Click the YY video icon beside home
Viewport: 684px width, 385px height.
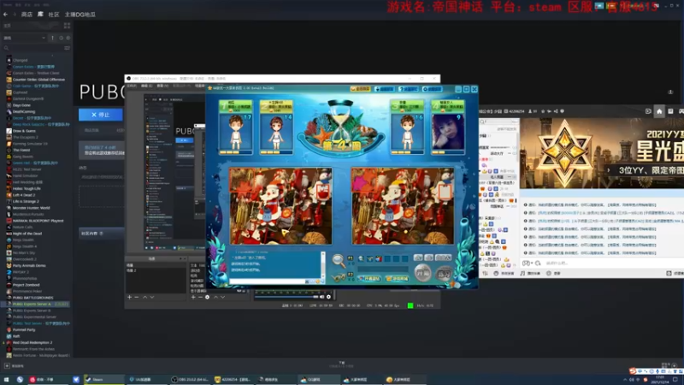click(648, 111)
